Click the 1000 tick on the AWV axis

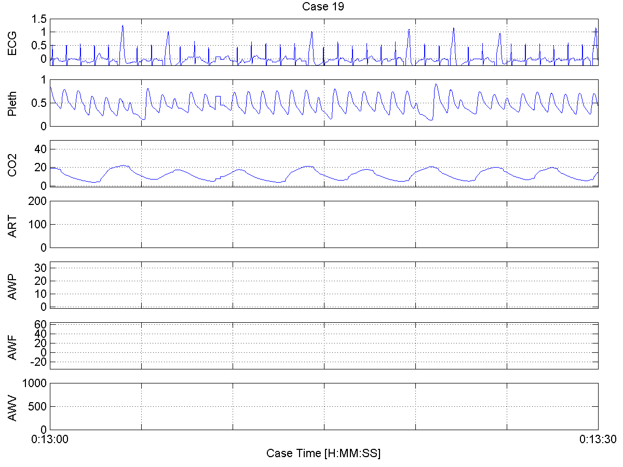[36, 383]
